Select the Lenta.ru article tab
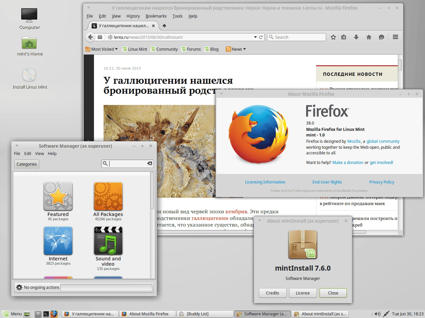 123,26
